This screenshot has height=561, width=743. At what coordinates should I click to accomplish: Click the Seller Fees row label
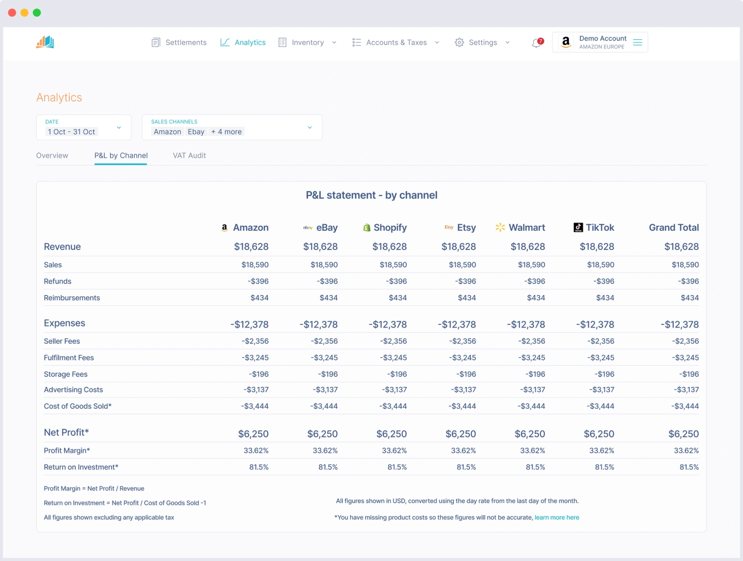click(x=62, y=341)
